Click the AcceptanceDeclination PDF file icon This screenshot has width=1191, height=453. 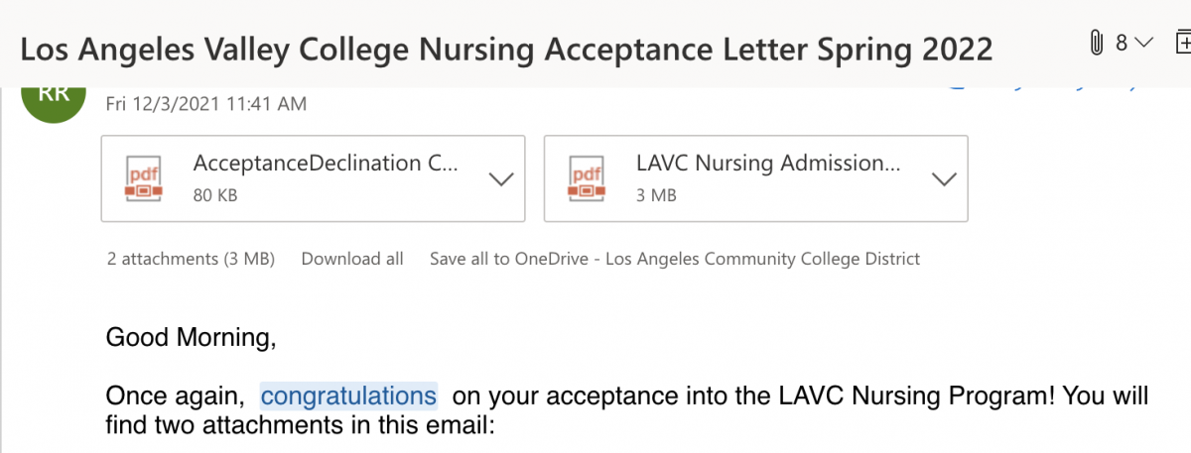pos(144,178)
